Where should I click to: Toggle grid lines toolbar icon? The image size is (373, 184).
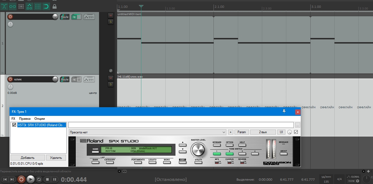pyautogui.click(x=37, y=6)
